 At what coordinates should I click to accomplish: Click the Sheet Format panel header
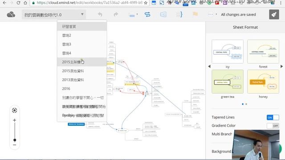point(245,27)
